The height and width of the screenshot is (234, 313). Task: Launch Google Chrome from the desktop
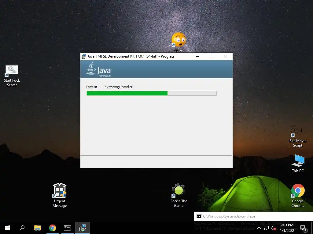[x=298, y=195]
